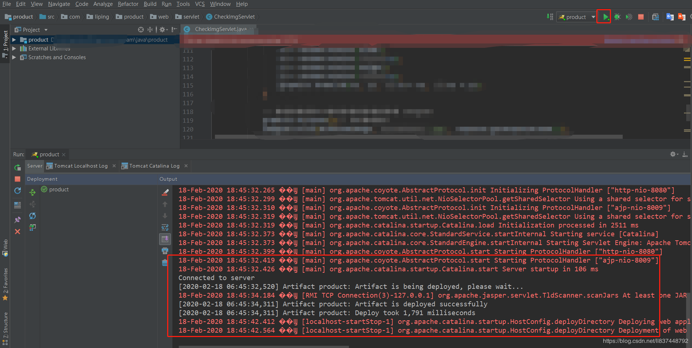This screenshot has height=348, width=692.
Task: Update the product application with the blue refresh icon
Action: [x=18, y=191]
